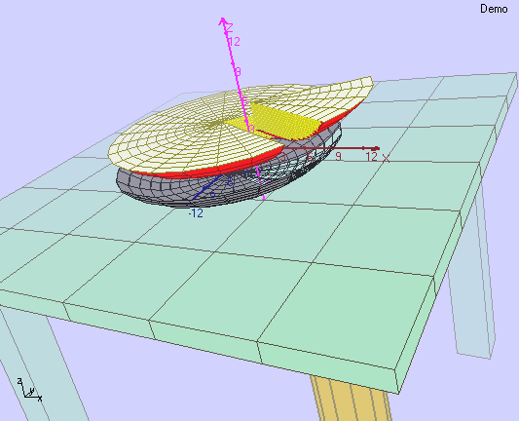The height and width of the screenshot is (421, 519).
Task: Click the blue Y axis line
Action: [x=205, y=188]
